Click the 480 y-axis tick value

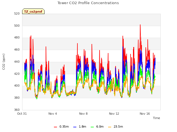click(17, 38)
